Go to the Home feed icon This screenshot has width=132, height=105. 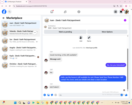pos(52,12)
